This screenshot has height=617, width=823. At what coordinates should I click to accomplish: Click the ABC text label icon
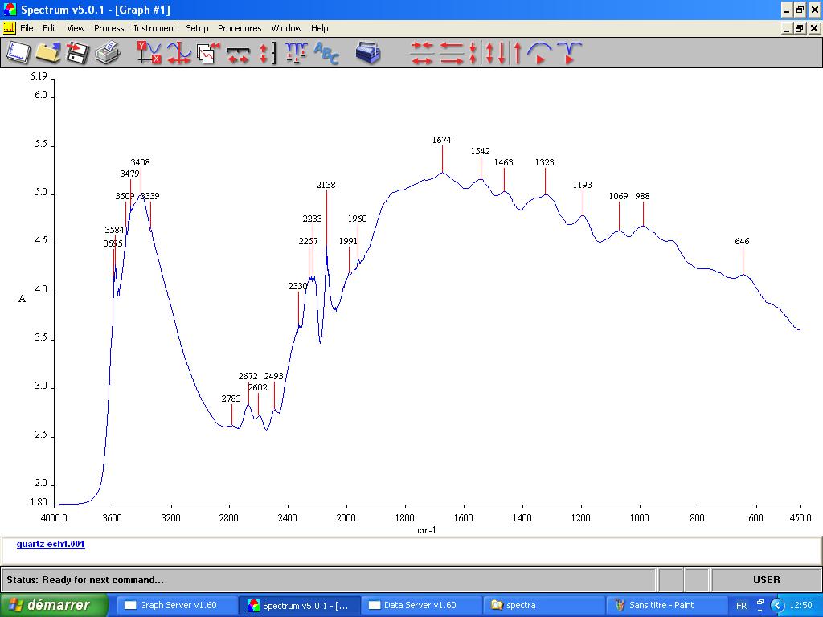326,53
